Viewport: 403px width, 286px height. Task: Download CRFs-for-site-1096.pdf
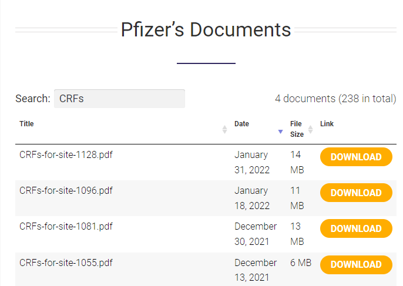point(356,193)
